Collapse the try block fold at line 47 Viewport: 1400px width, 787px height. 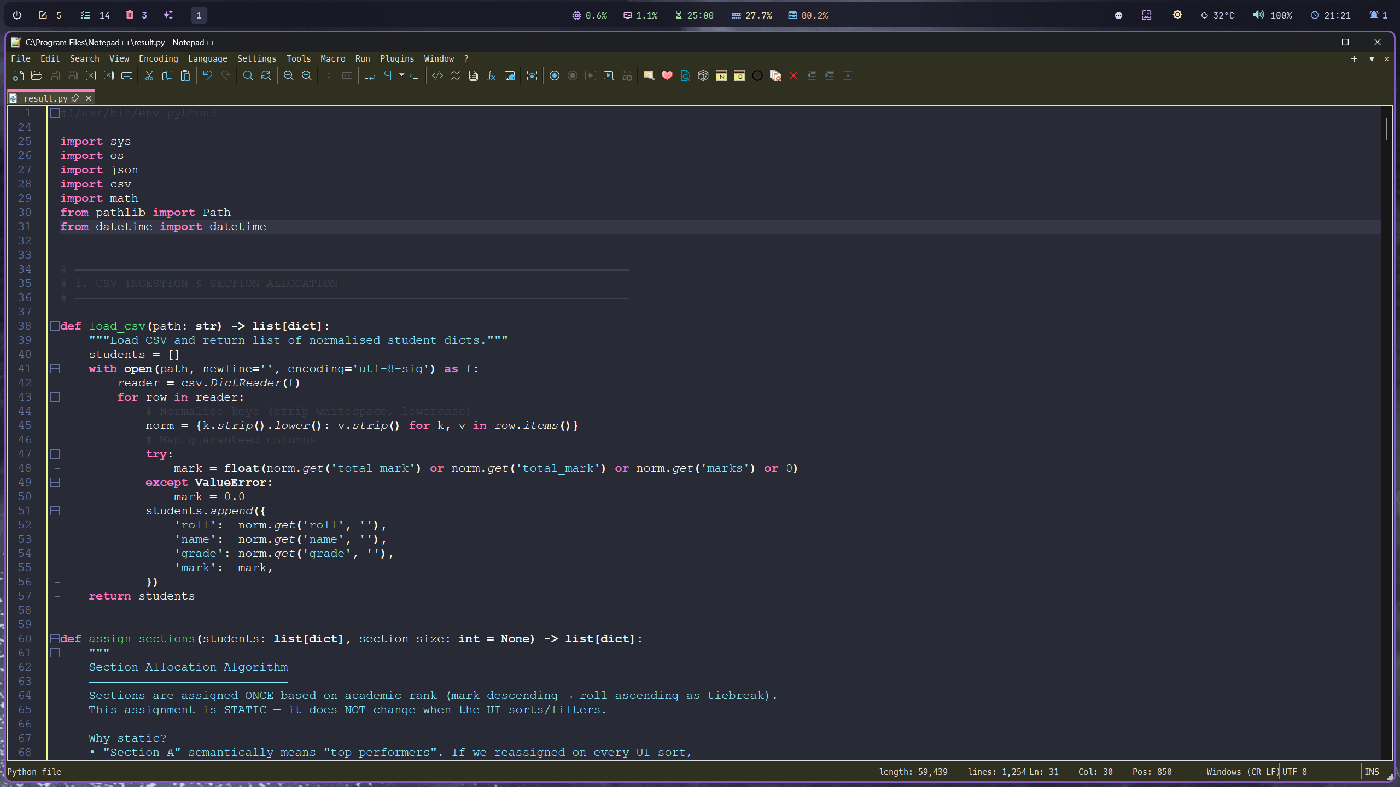click(x=55, y=454)
